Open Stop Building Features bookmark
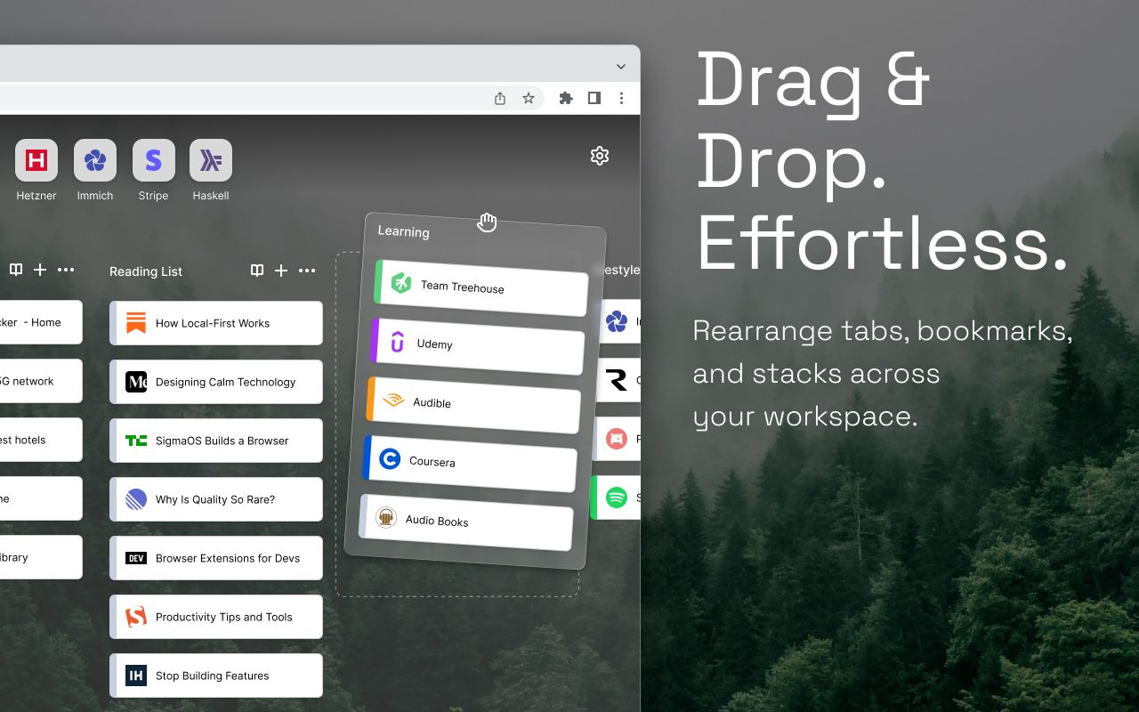This screenshot has height=712, width=1139. (216, 676)
